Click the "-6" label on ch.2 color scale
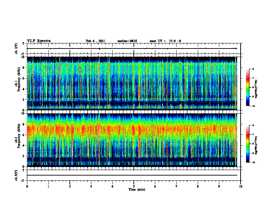Viewport: 271px width, 209px height. [x=253, y=125]
